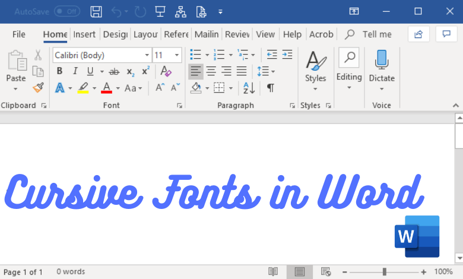Image resolution: width=463 pixels, height=279 pixels.
Task: Adjust the zoom slider handle
Action: 384,272
